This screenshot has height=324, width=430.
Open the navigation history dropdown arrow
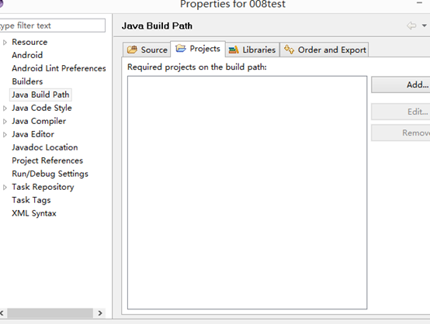pyautogui.click(x=425, y=26)
